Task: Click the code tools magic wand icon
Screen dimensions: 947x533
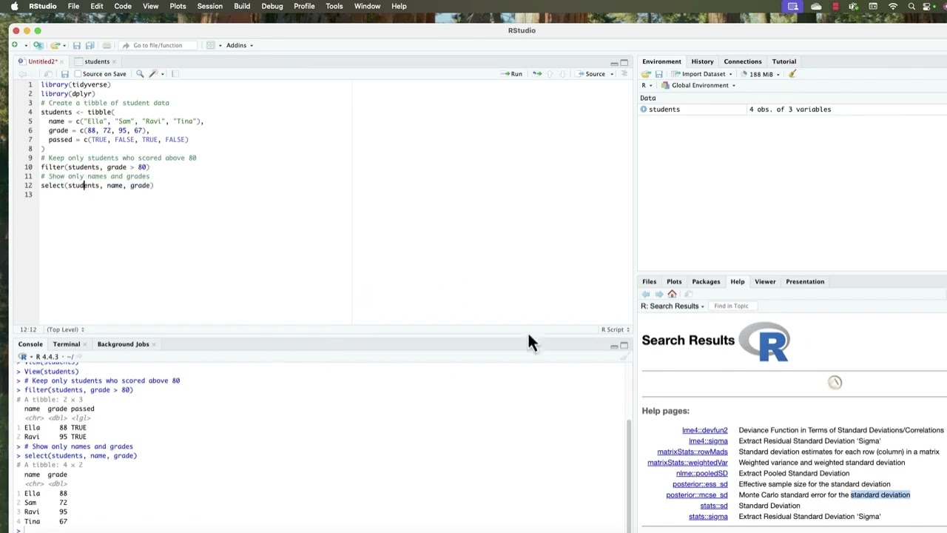Action: 153,74
